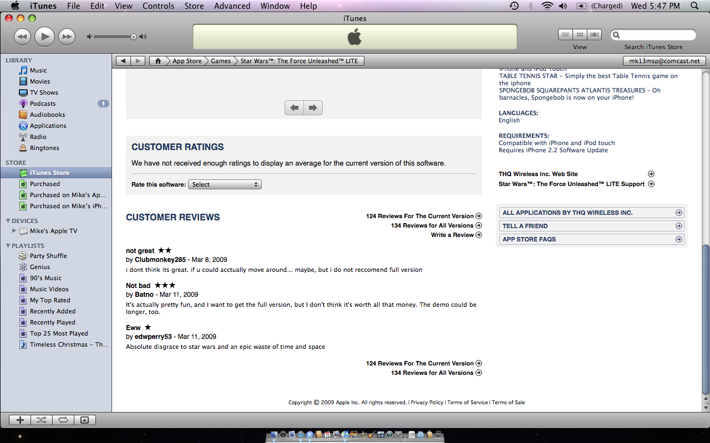The height and width of the screenshot is (443, 710).
Task: Open the Spotlight search icon
Action: click(694, 6)
